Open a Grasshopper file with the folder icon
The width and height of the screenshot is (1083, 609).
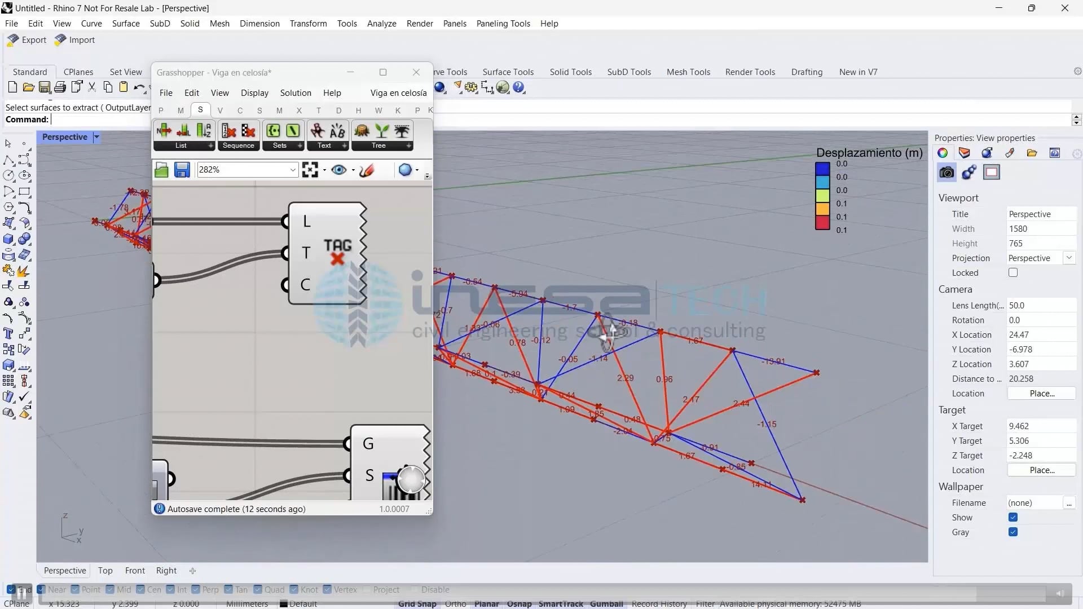161,169
